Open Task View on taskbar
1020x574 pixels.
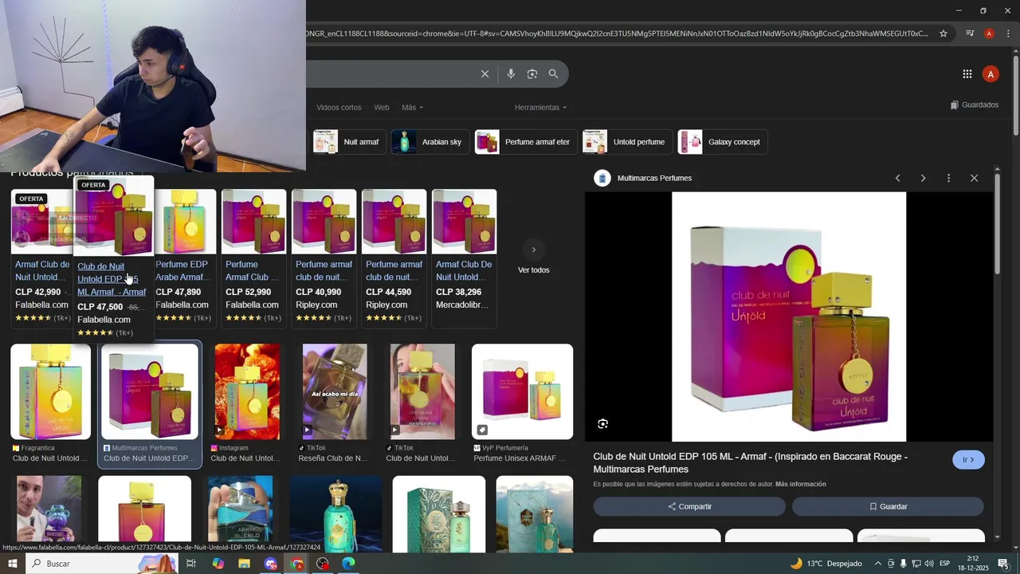tap(191, 564)
